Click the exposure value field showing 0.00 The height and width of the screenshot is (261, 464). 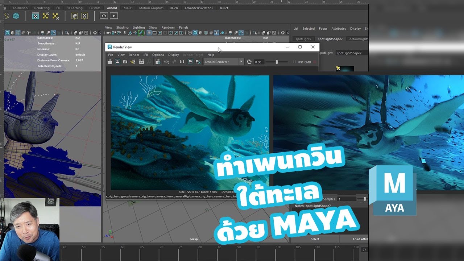[x=259, y=62]
